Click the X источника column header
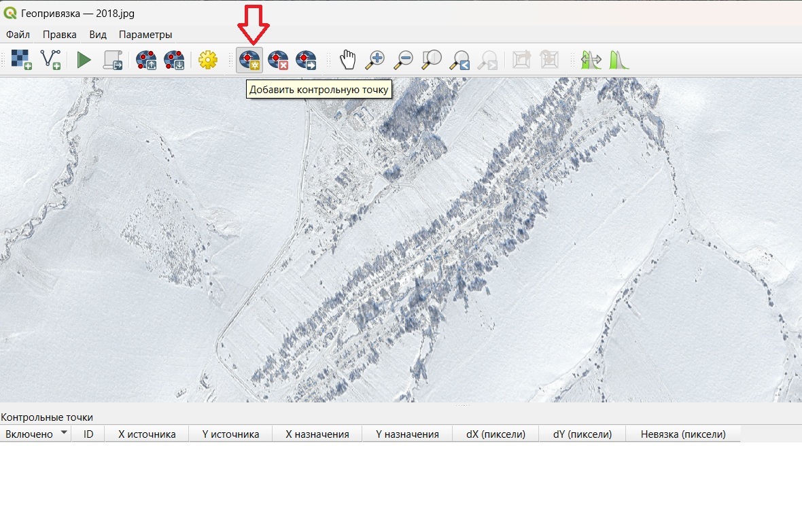 pos(147,434)
